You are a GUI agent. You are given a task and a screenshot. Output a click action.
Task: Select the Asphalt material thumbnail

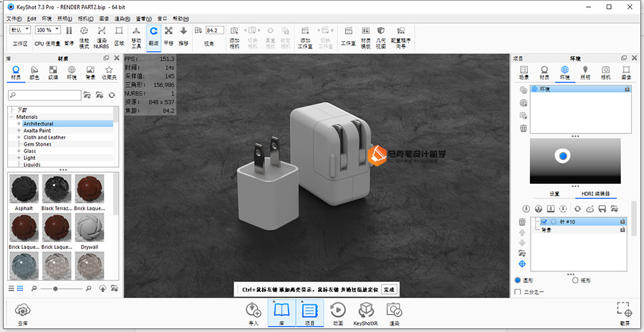click(24, 188)
